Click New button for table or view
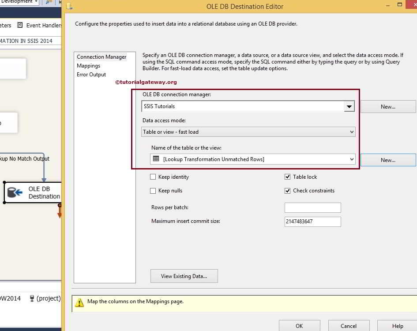The height and width of the screenshot is (331, 417). 388,160
